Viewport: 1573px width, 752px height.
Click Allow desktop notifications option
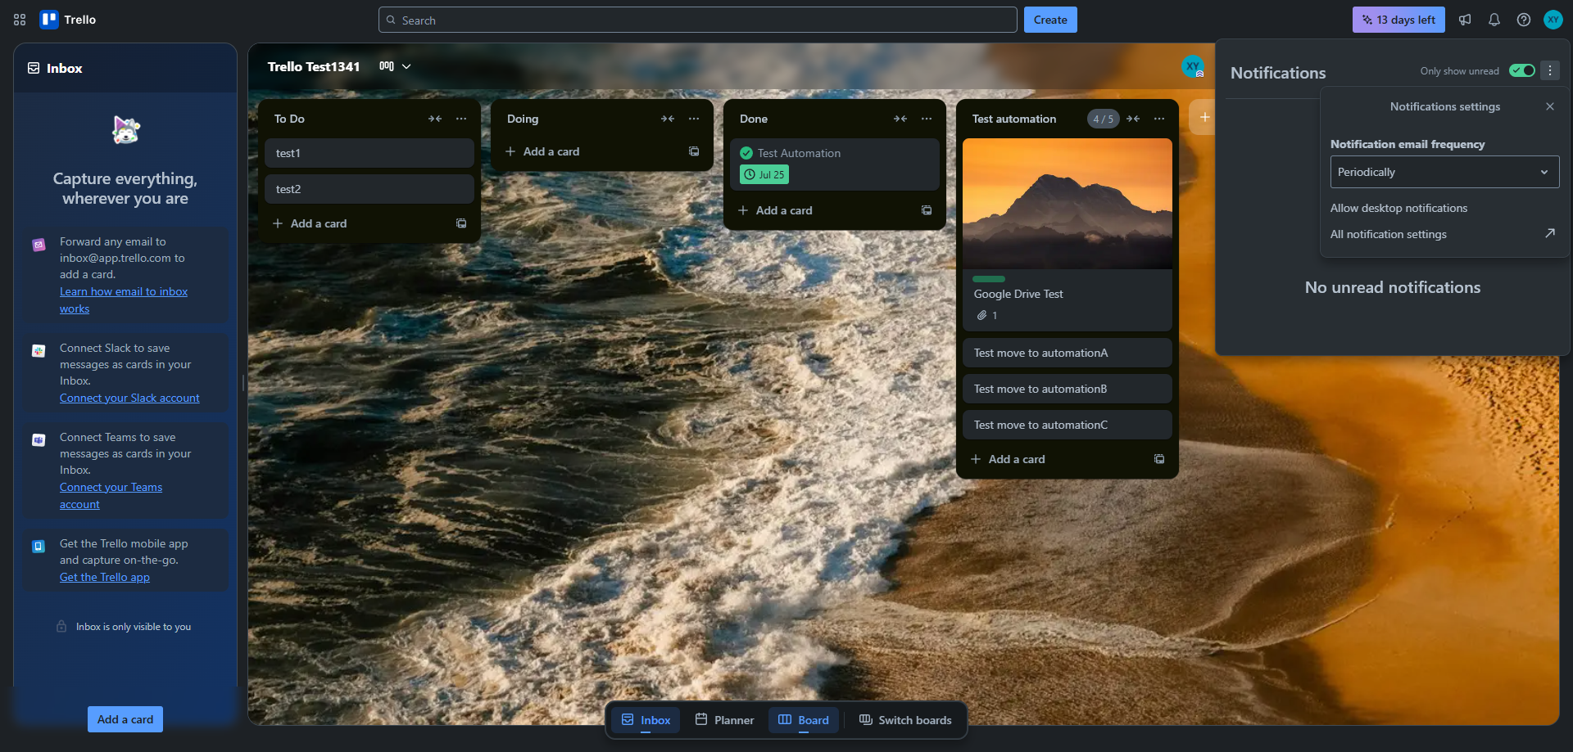point(1398,208)
